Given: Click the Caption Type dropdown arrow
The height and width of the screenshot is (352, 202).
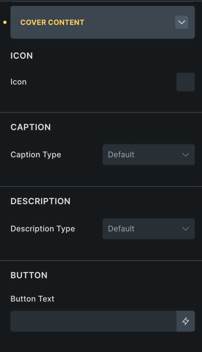Looking at the screenshot, I should coord(186,155).
